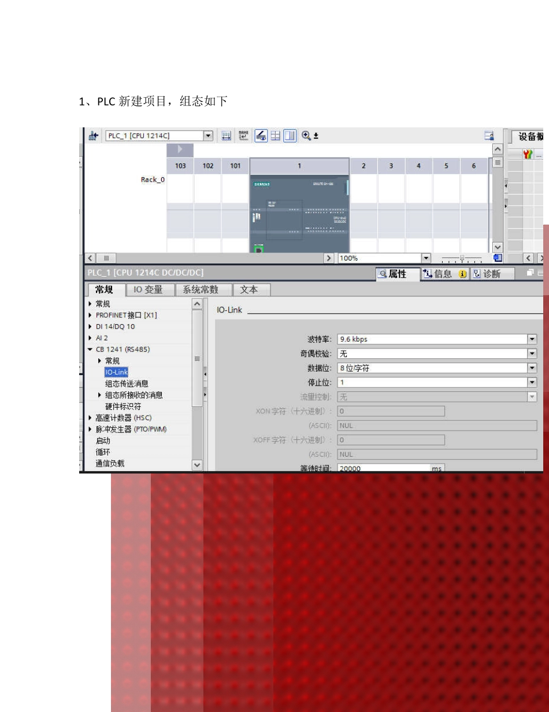
Task: Open the 100% zoom level dropdown
Action: [427, 258]
